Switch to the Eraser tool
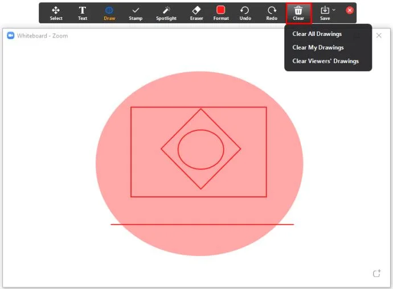This screenshot has width=393, height=289. coord(197,13)
